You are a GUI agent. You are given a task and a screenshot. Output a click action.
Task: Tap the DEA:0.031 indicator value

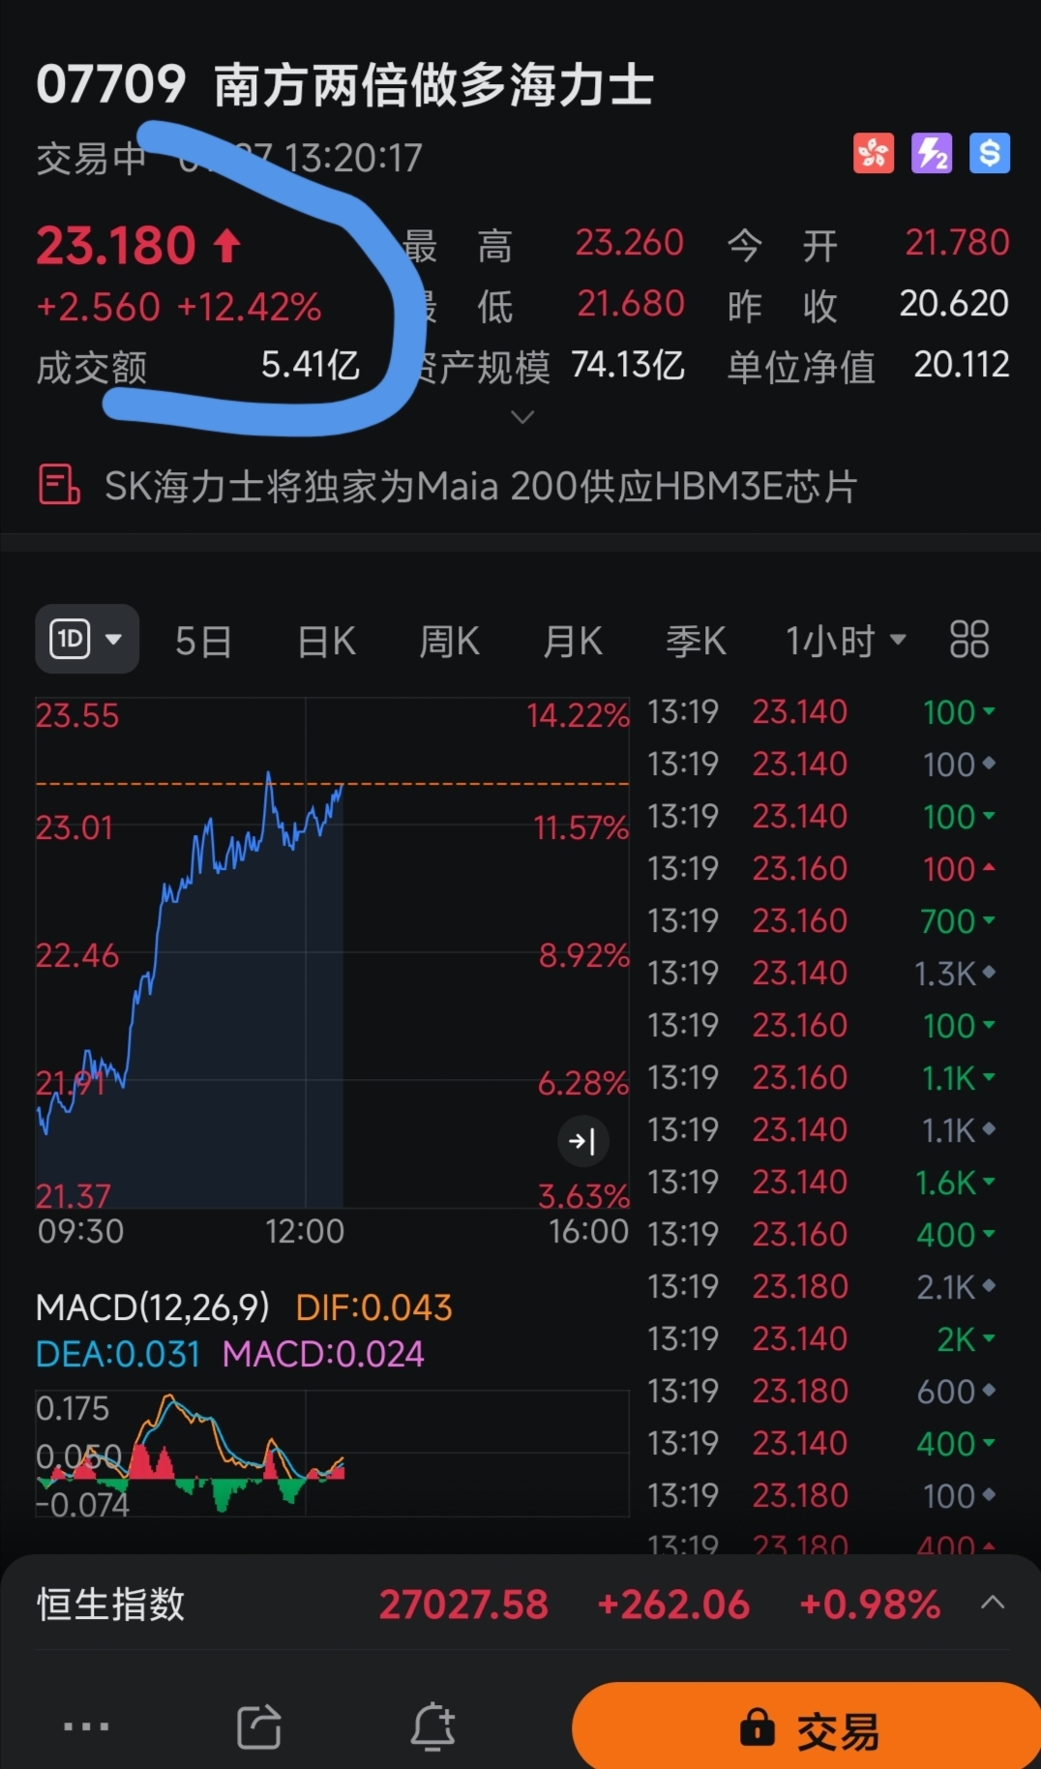(117, 1353)
